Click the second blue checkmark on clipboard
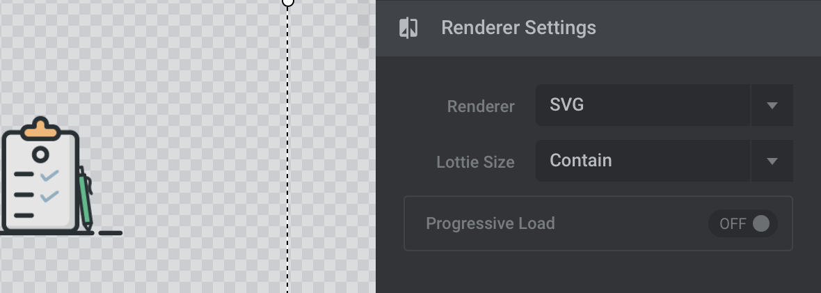The image size is (821, 293). (x=49, y=196)
